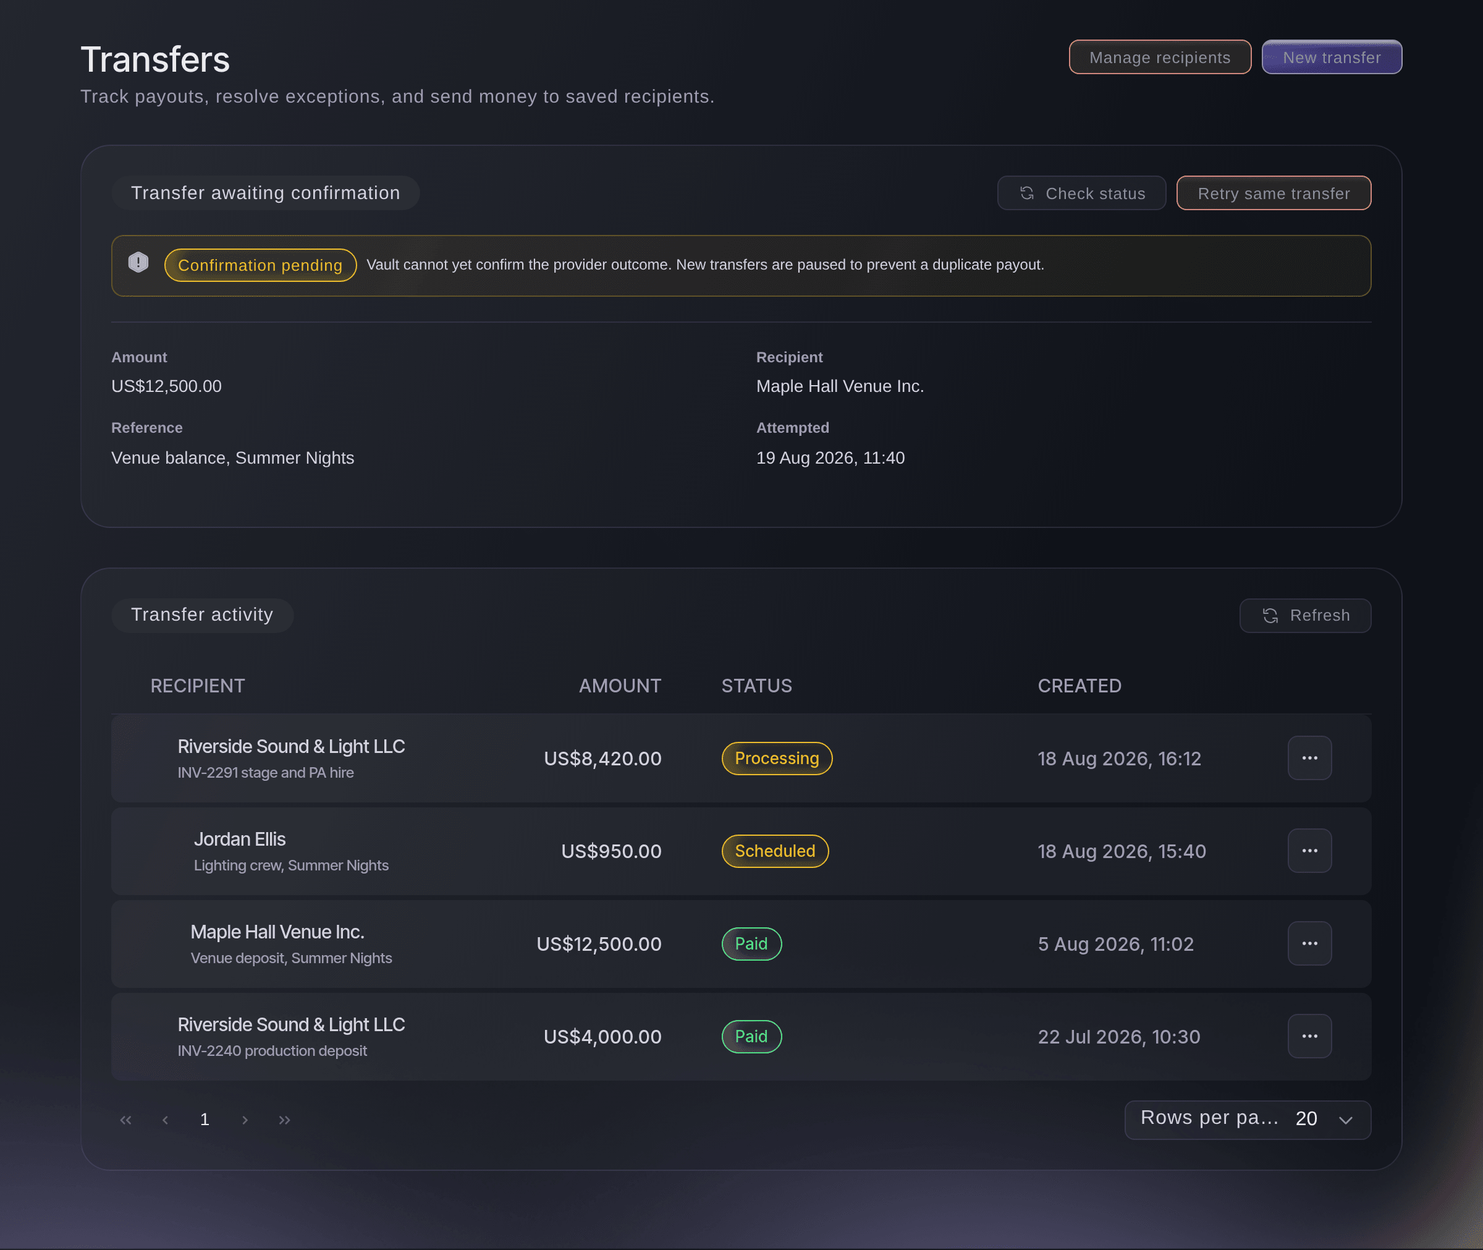Open actions menu for US$4,000.00 transfer
1483x1250 pixels.
tap(1309, 1037)
